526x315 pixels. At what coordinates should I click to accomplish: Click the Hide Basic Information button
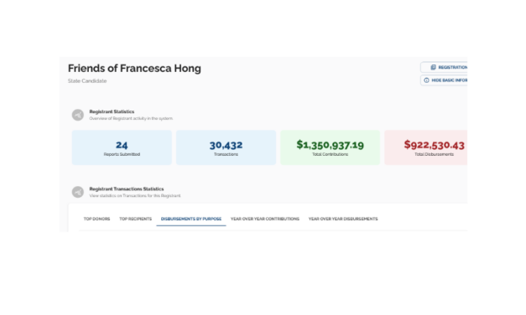coord(444,80)
